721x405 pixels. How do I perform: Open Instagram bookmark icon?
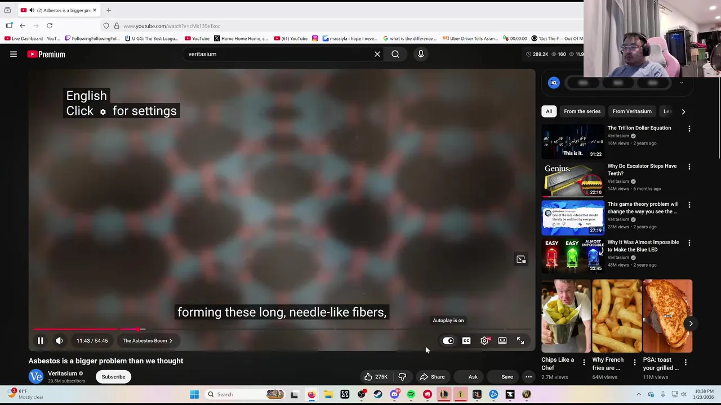[x=315, y=38]
